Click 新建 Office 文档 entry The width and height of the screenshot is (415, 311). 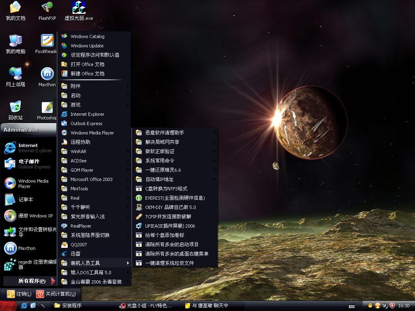(94, 74)
